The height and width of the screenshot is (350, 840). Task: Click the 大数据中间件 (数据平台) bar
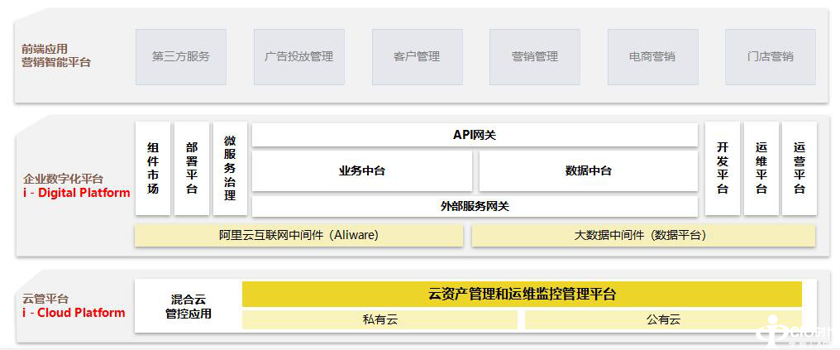pyautogui.click(x=643, y=235)
